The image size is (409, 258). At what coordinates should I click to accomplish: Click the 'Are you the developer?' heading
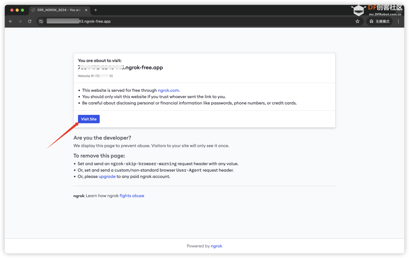coord(102,137)
